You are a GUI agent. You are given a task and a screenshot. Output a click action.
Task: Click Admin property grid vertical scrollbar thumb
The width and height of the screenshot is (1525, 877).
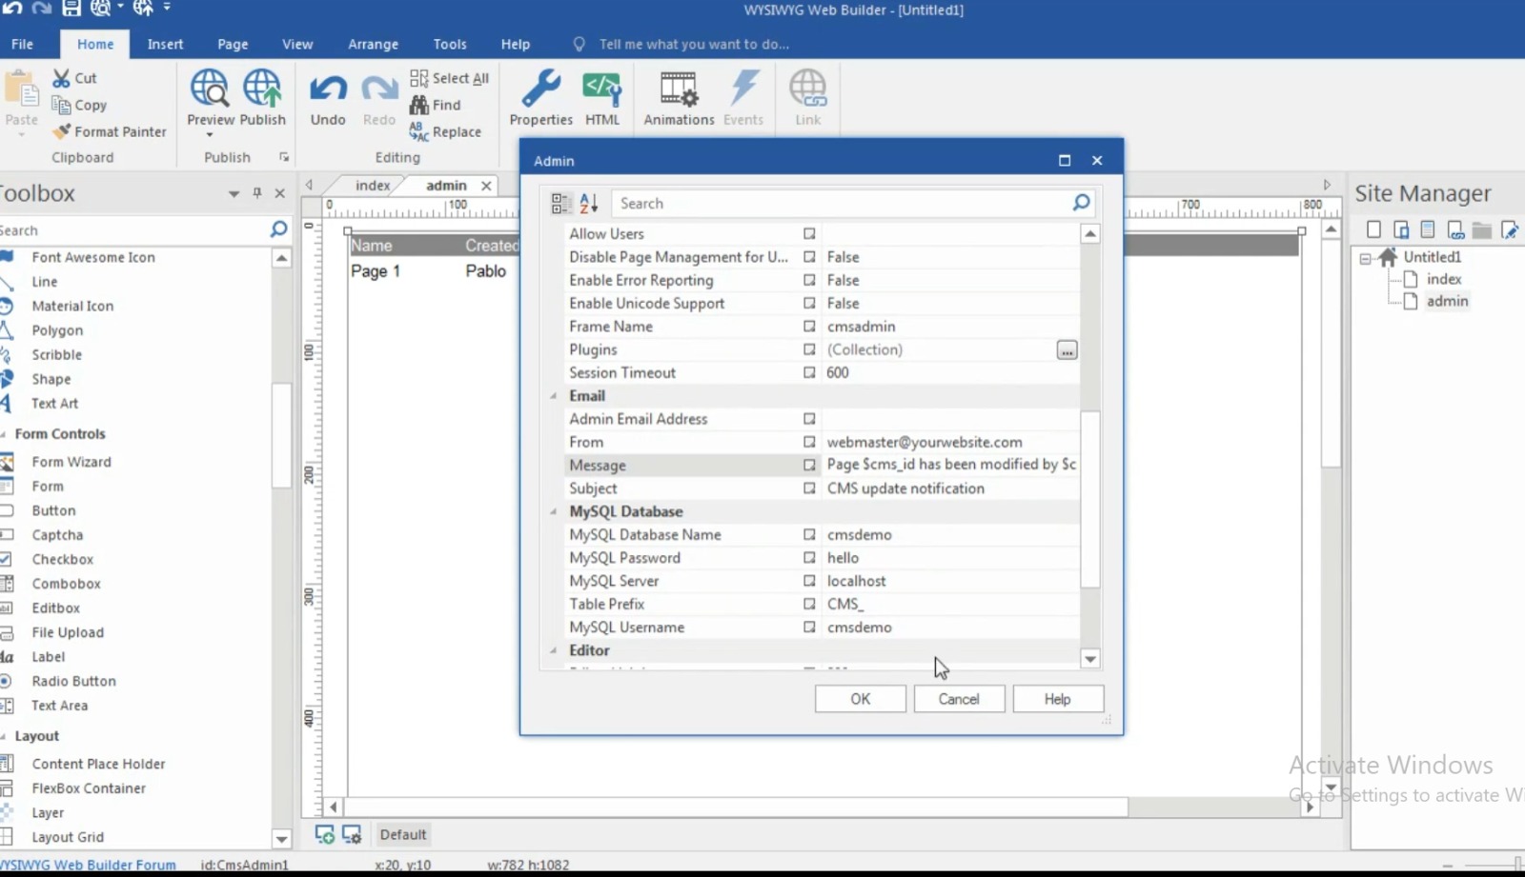tap(1090, 499)
